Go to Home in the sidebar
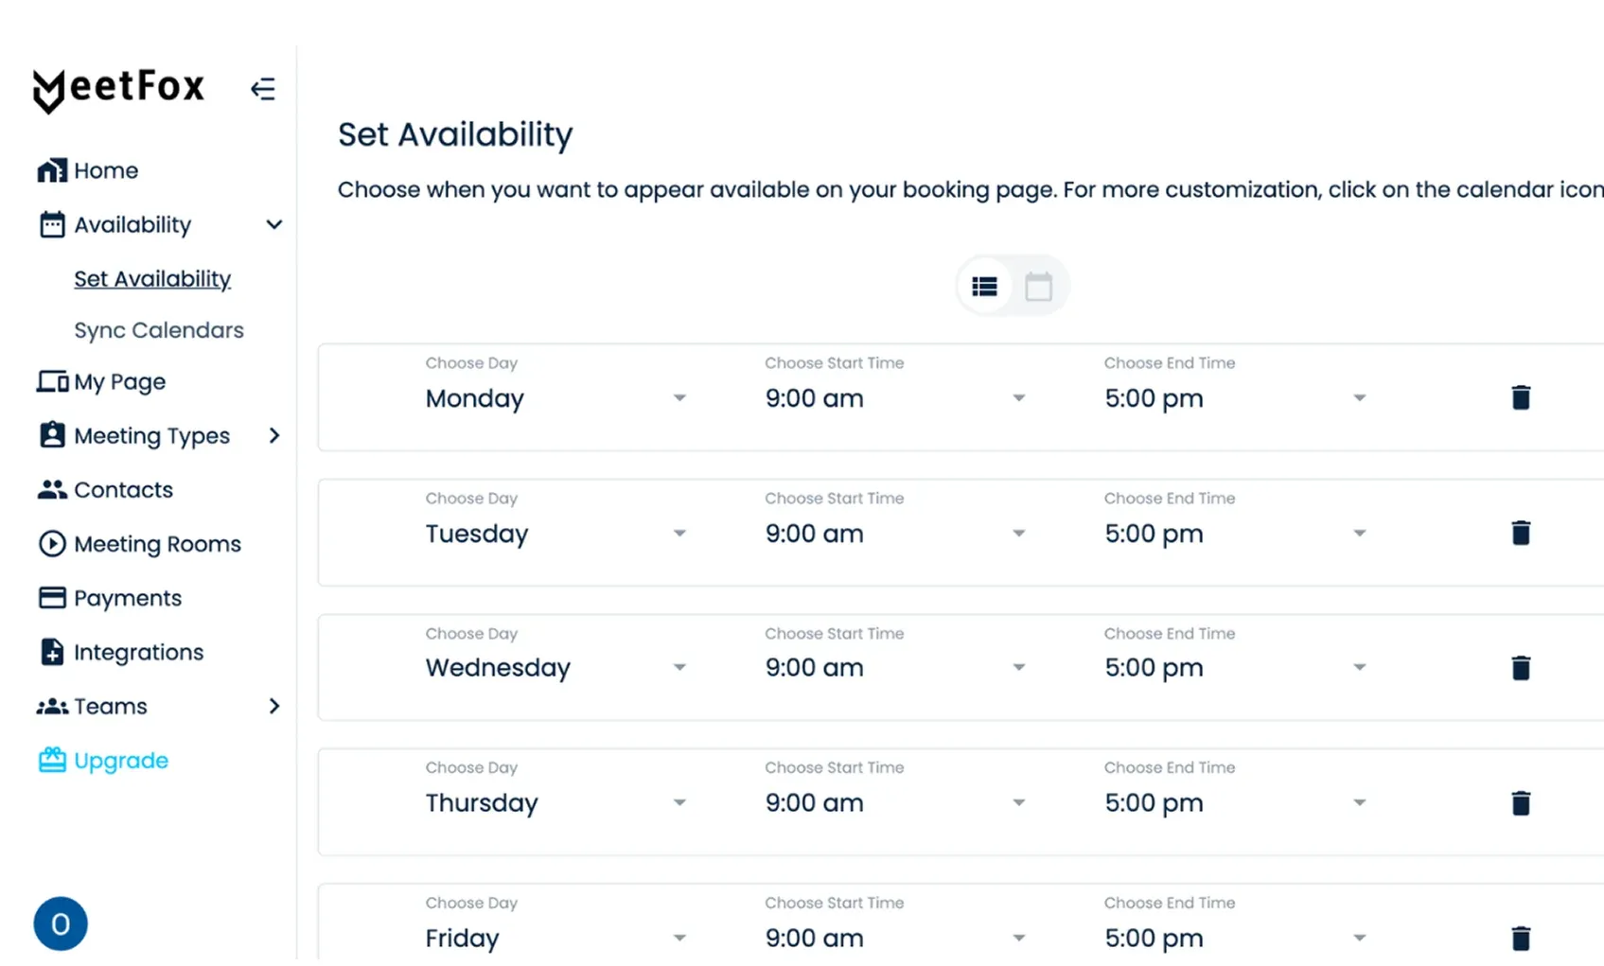Viewport: 1604px width, 966px height. tap(105, 170)
